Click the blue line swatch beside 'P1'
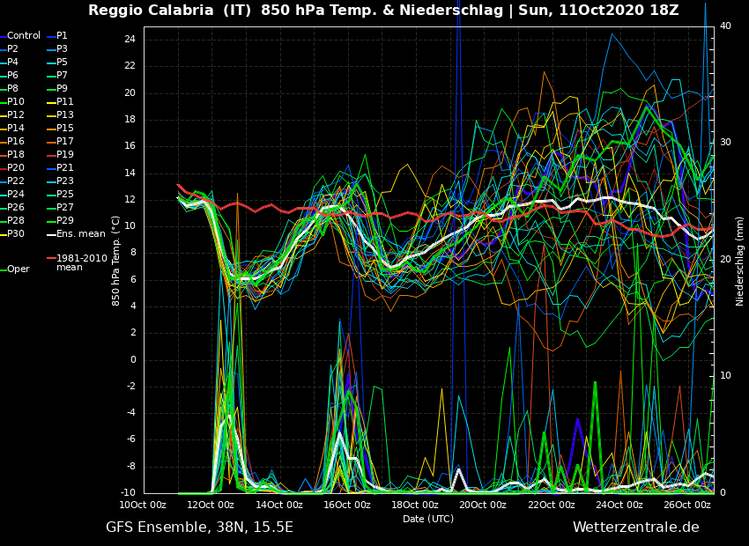Viewport: 749px width, 546px height. click(x=51, y=36)
